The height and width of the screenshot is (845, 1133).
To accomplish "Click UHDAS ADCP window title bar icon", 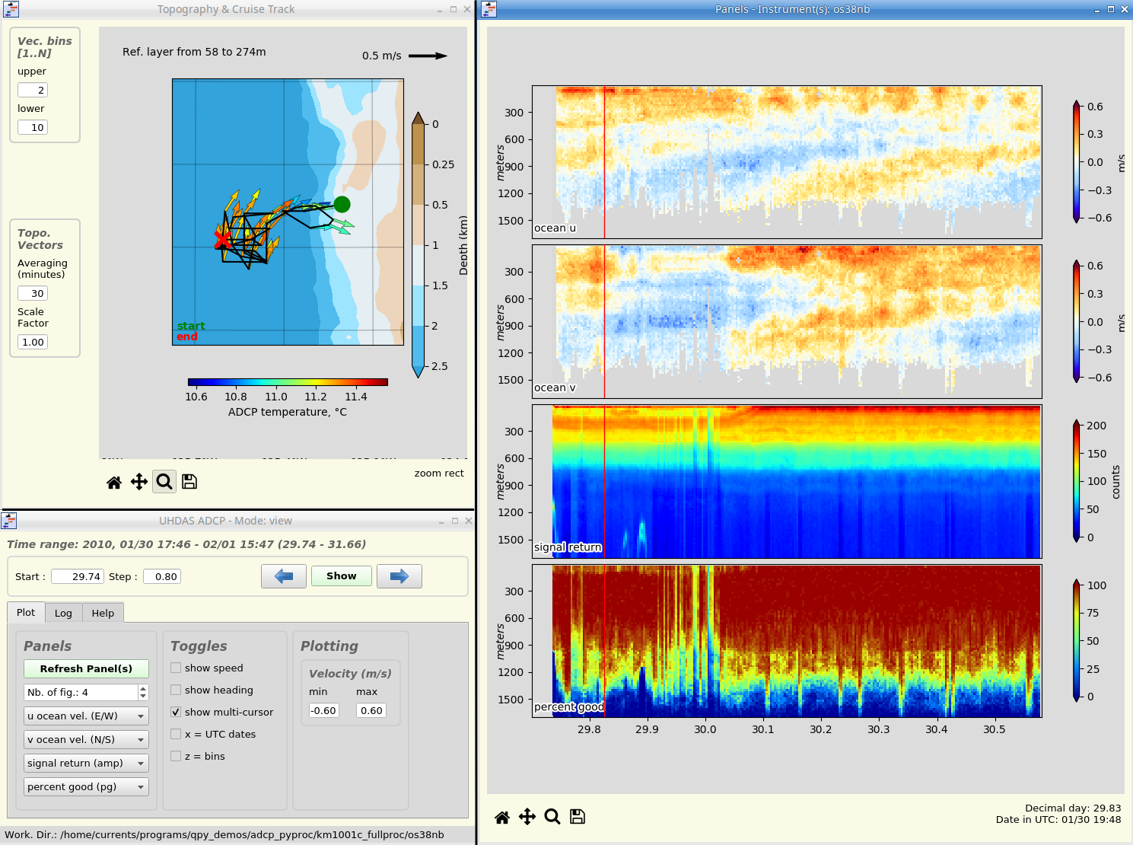I will point(9,521).
